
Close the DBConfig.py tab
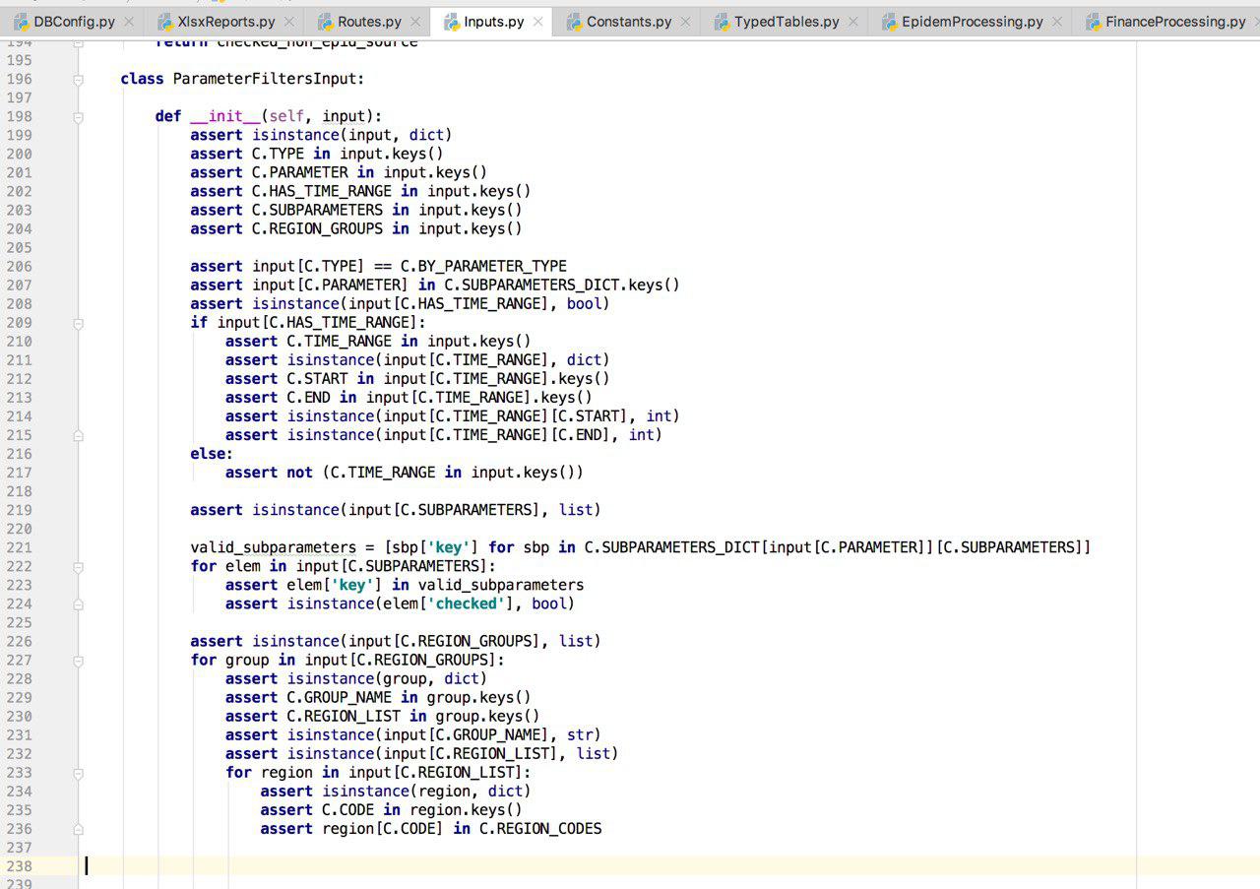click(129, 21)
